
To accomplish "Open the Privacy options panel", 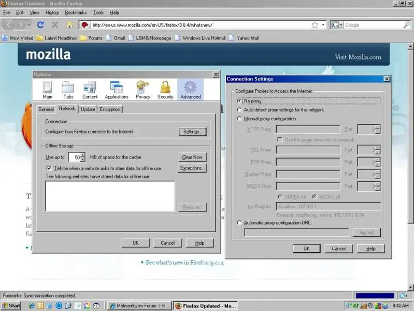I will coord(143,90).
